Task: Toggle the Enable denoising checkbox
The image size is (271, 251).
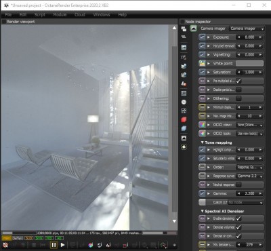Action: point(238,218)
